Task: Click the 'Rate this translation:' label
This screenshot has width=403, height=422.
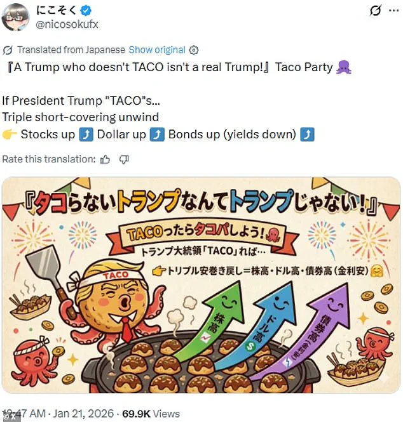Action: pos(48,159)
